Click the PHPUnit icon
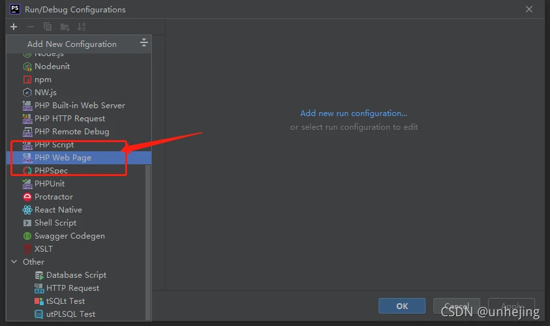Image resolution: width=550 pixels, height=326 pixels. tap(27, 184)
